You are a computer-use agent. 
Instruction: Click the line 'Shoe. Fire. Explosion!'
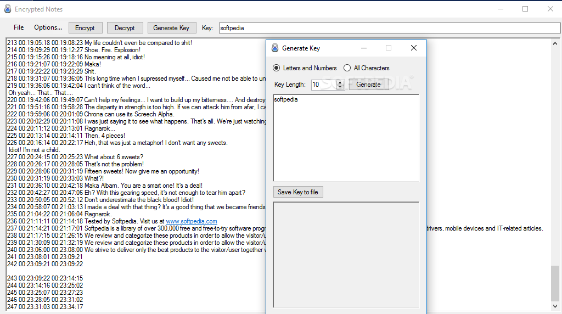tap(113, 50)
